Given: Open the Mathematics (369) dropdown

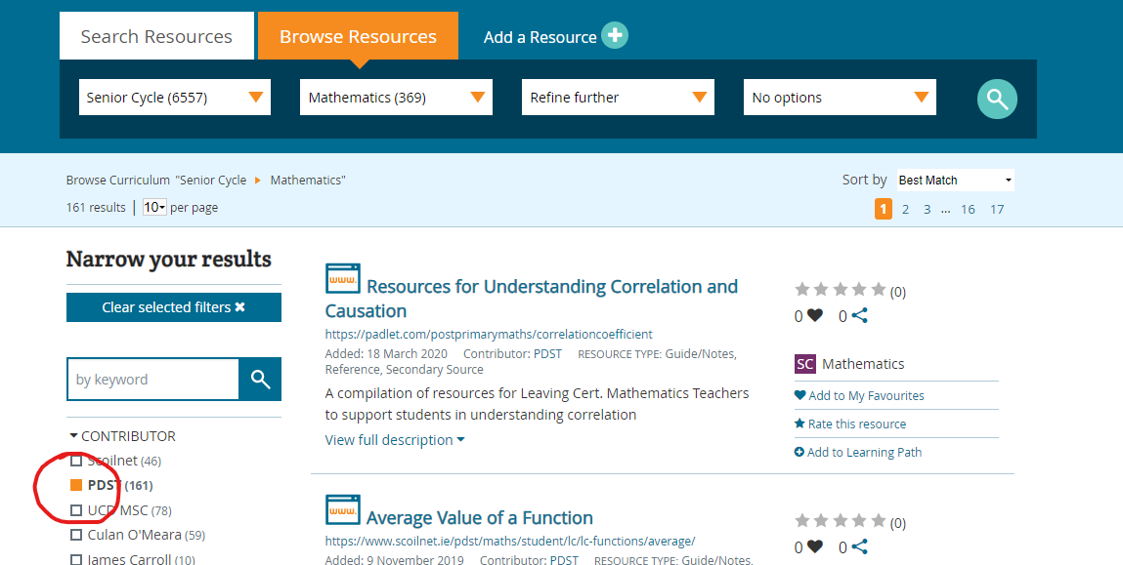Looking at the screenshot, I should (396, 98).
